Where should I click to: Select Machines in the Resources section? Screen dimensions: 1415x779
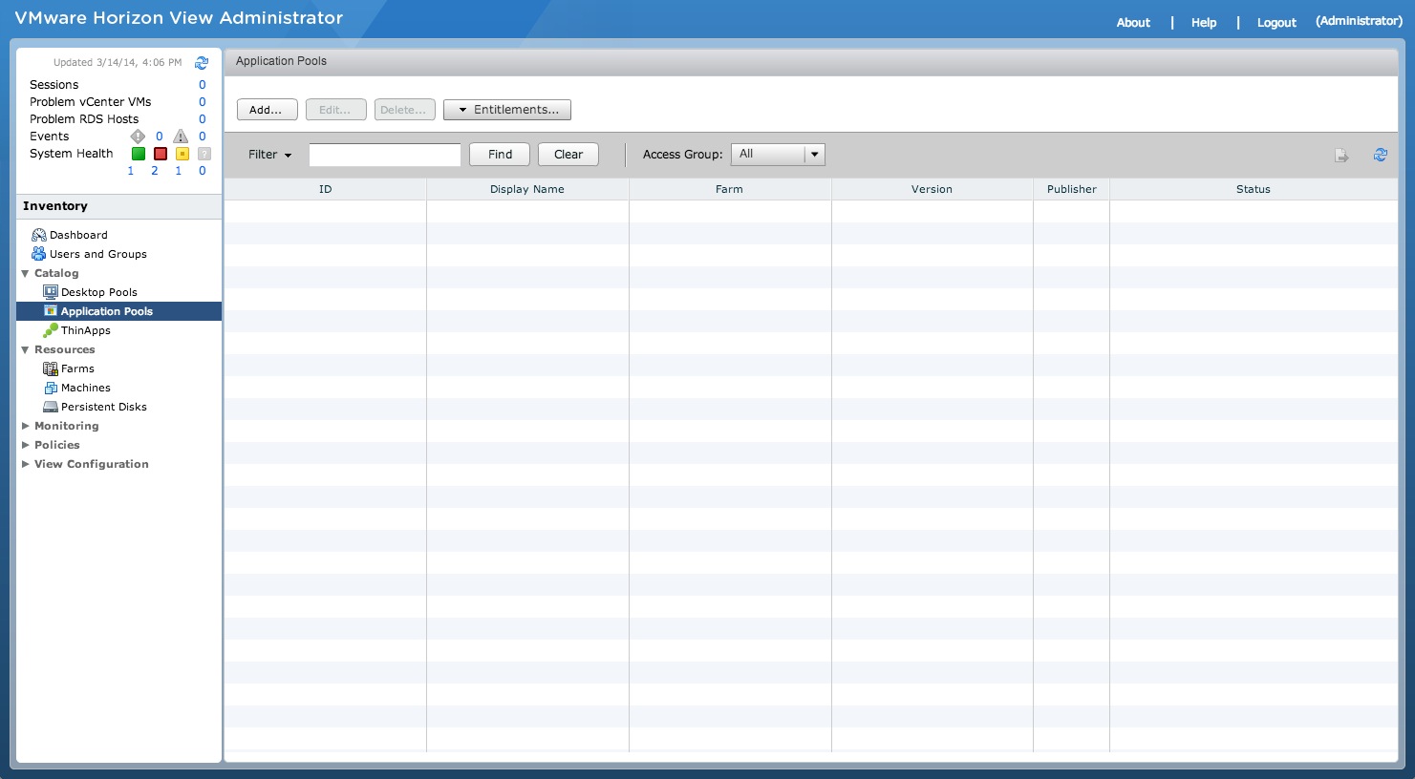pos(84,388)
